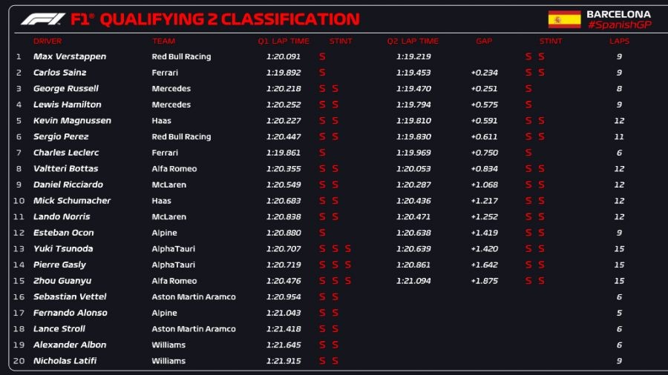Select the DRIVER column header
Image resolution: width=668 pixels, height=375 pixels.
click(48, 41)
